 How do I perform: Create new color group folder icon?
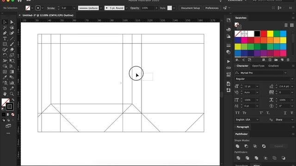point(276,60)
